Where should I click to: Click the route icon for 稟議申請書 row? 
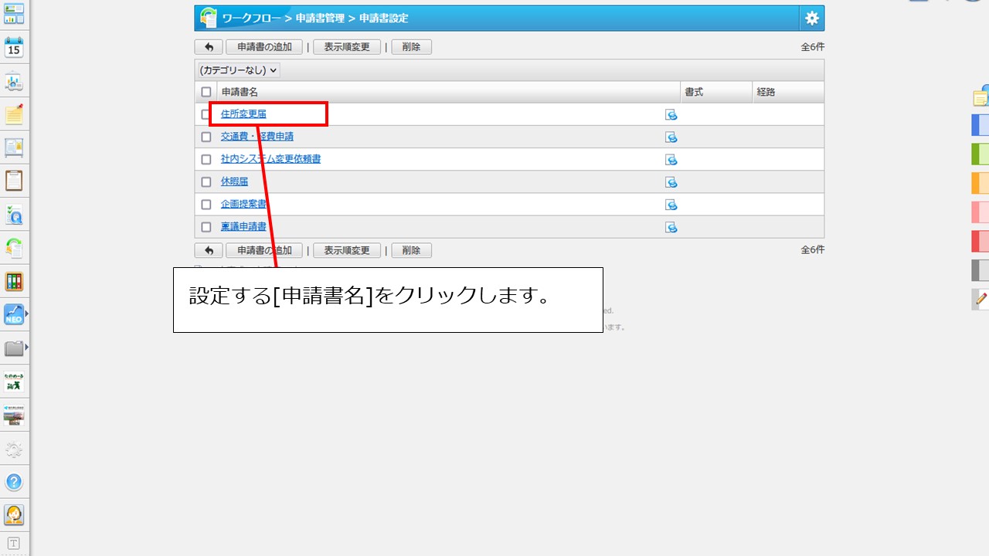coord(671,227)
